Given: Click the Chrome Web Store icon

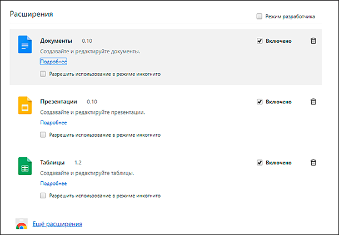Looking at the screenshot, I should 22,224.
